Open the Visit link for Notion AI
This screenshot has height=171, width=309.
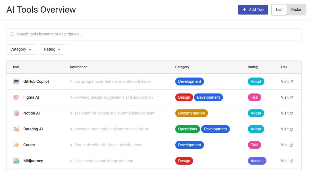(287, 113)
